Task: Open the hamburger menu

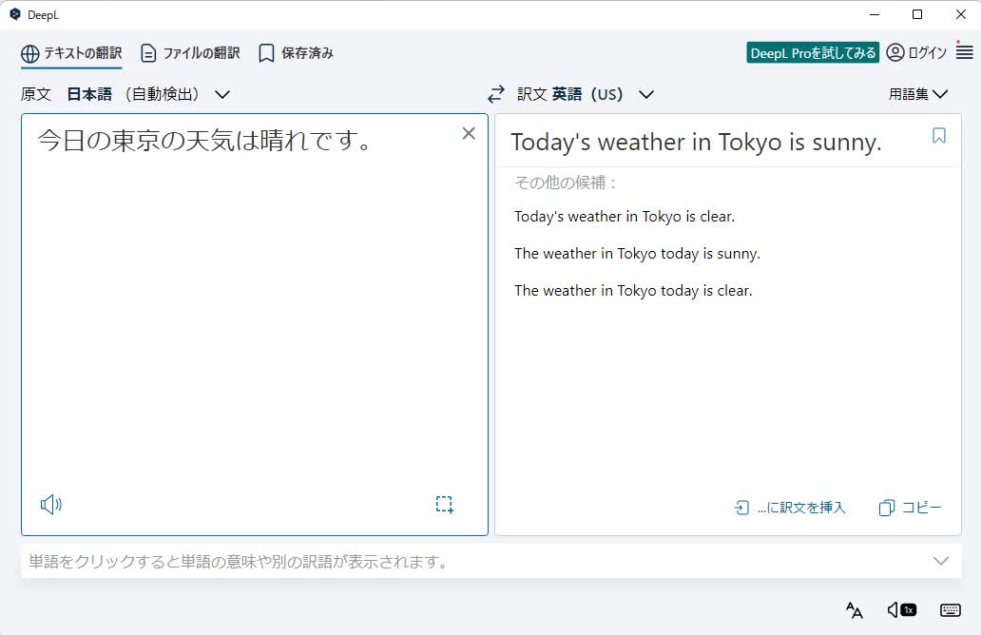Action: pyautogui.click(x=965, y=52)
